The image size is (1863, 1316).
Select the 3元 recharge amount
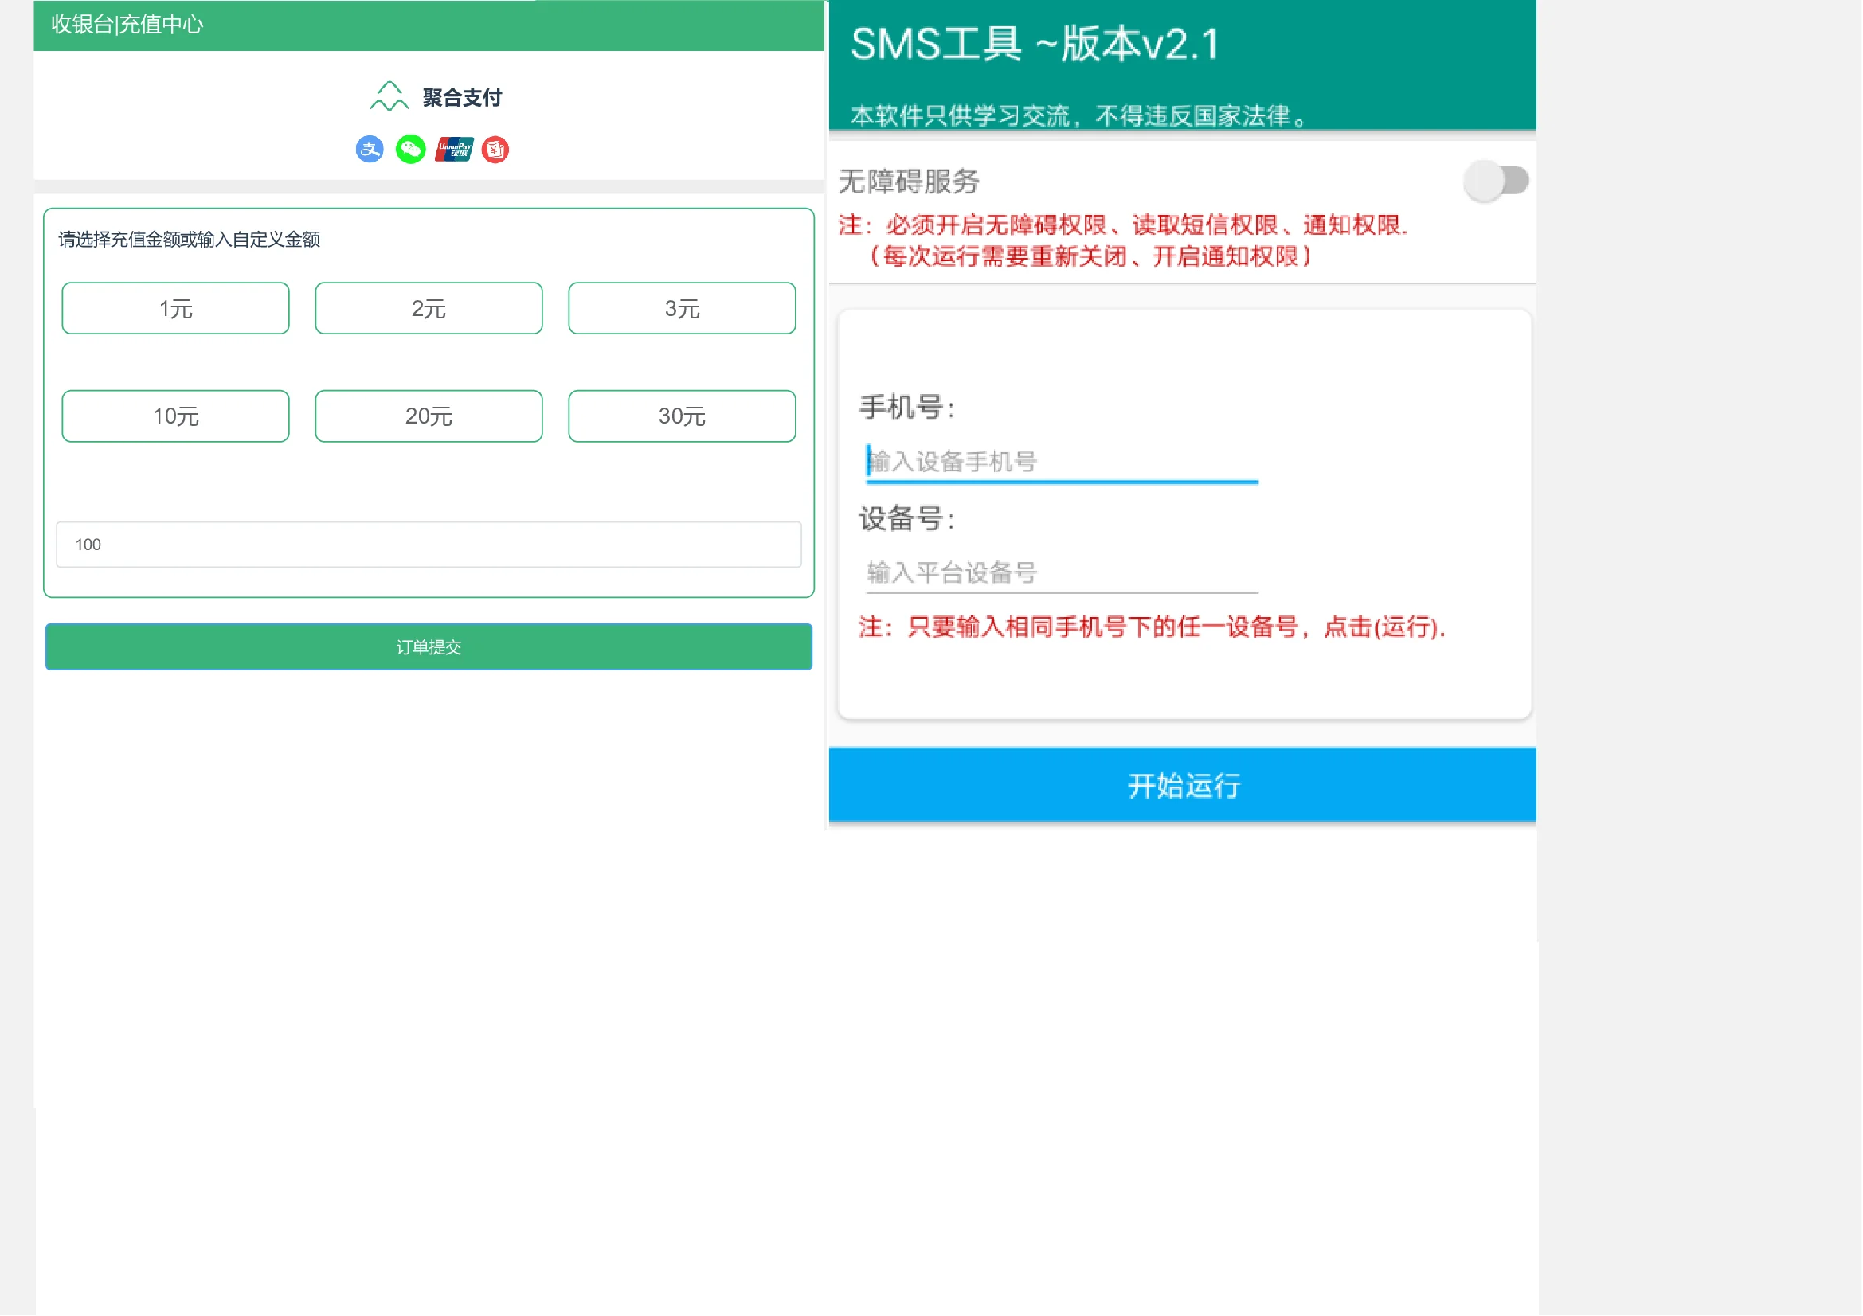tap(682, 308)
